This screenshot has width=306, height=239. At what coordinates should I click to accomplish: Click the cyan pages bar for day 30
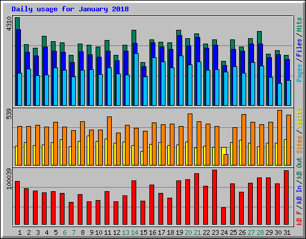(280, 94)
